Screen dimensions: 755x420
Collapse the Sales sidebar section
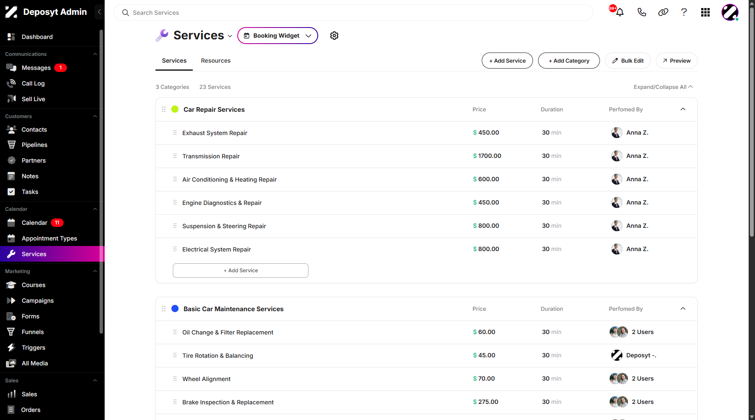tap(95, 381)
